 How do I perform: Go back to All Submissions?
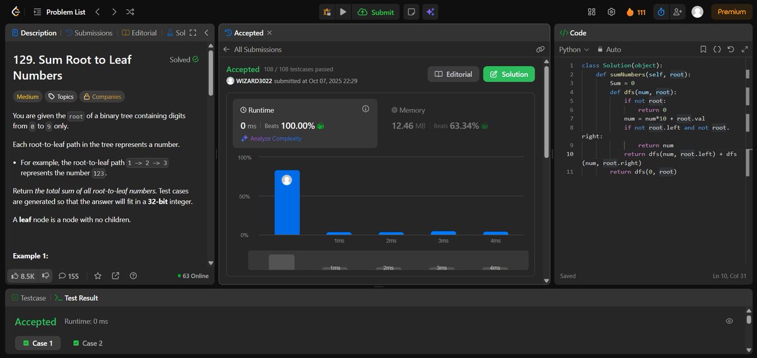pyautogui.click(x=252, y=49)
